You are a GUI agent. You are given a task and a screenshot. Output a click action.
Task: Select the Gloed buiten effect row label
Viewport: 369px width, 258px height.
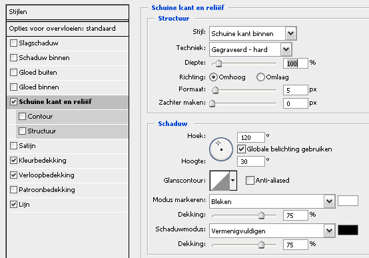38,73
